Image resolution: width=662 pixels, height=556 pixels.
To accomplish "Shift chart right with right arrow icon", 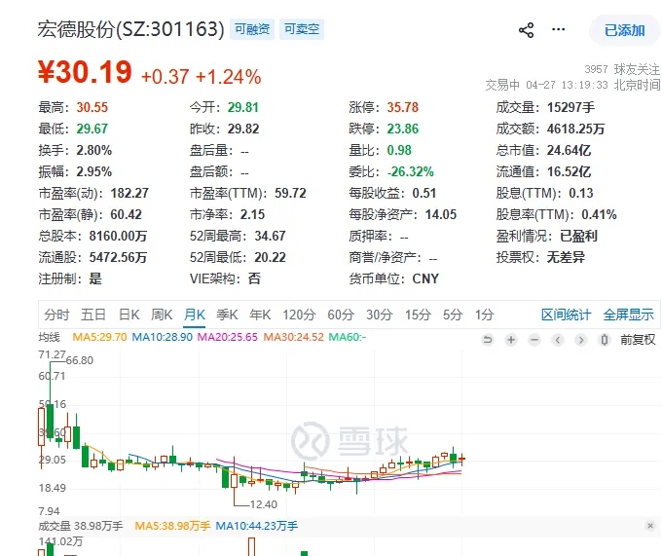I will pyautogui.click(x=581, y=340).
